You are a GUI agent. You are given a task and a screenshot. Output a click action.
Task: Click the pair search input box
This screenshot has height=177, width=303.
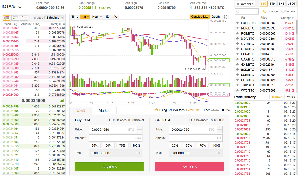[247, 11]
